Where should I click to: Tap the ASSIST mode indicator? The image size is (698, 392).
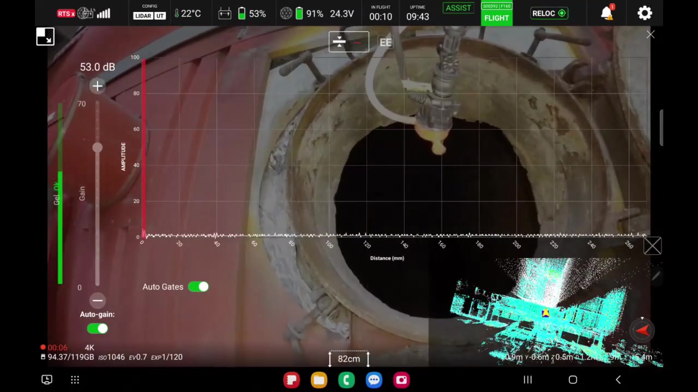[x=458, y=8]
